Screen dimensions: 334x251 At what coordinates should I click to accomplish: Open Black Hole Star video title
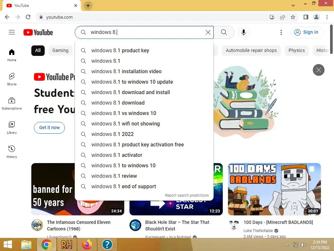177,226
